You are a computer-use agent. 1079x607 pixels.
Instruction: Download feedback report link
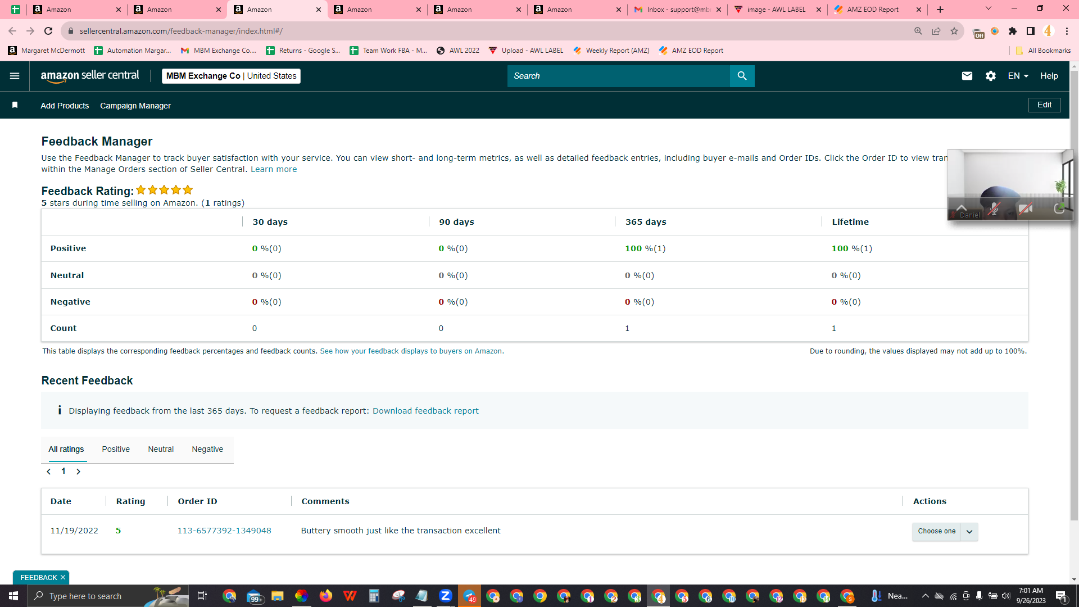pyautogui.click(x=425, y=411)
